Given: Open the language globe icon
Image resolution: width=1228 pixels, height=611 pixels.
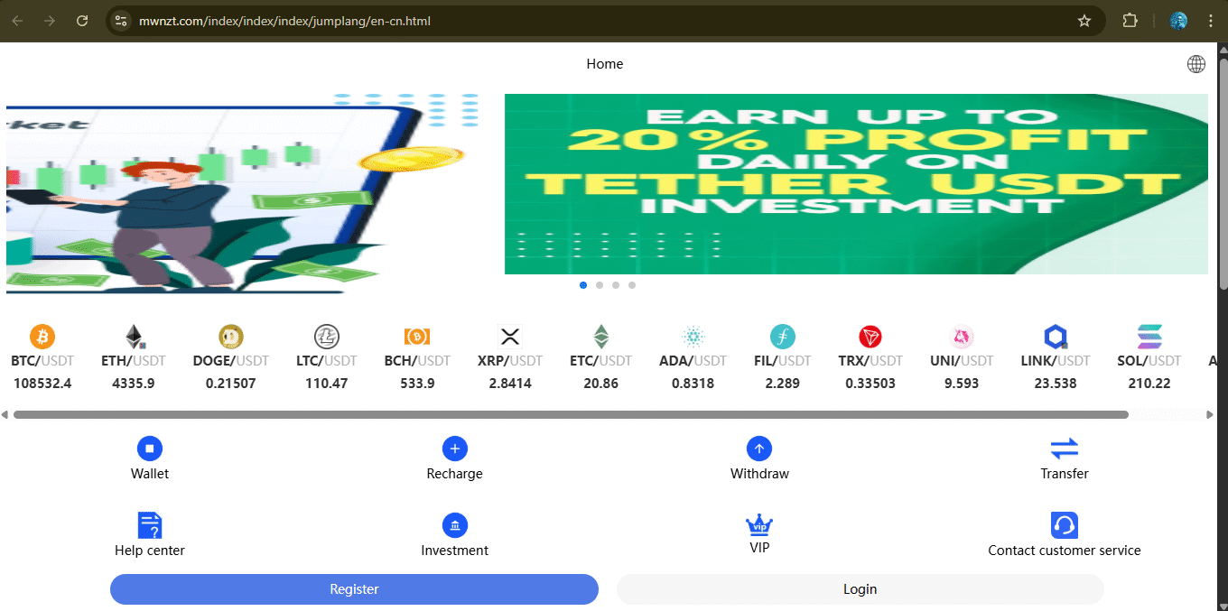Looking at the screenshot, I should 1196,64.
